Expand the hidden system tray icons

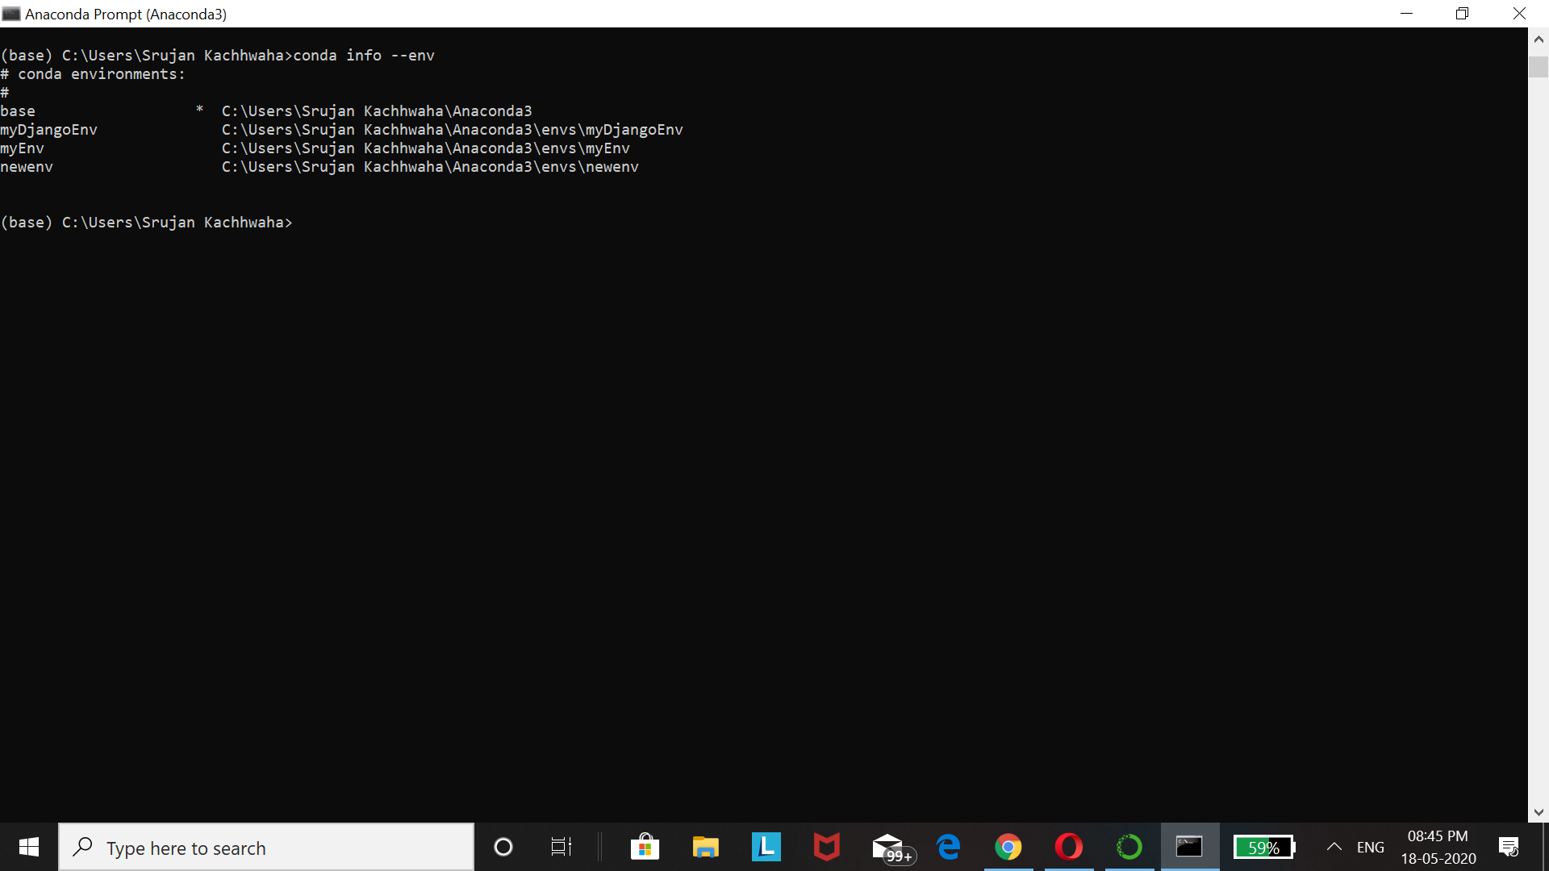1334,847
